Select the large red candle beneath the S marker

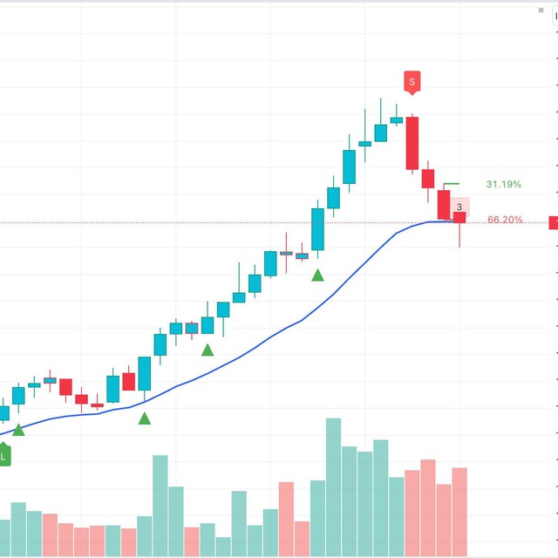pyautogui.click(x=412, y=143)
